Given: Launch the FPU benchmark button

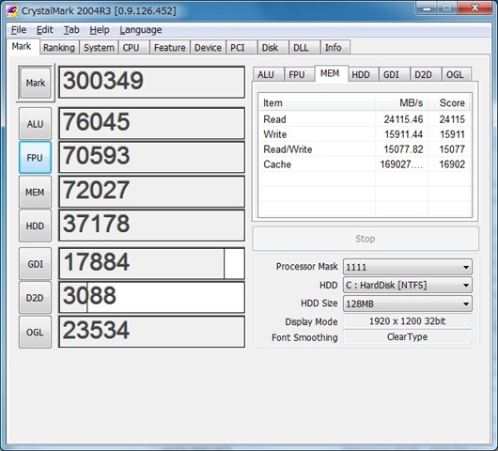Looking at the screenshot, I should click(35, 158).
